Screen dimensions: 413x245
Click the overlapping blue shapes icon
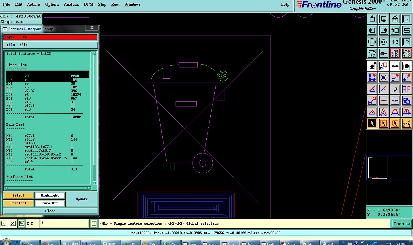pos(407,100)
